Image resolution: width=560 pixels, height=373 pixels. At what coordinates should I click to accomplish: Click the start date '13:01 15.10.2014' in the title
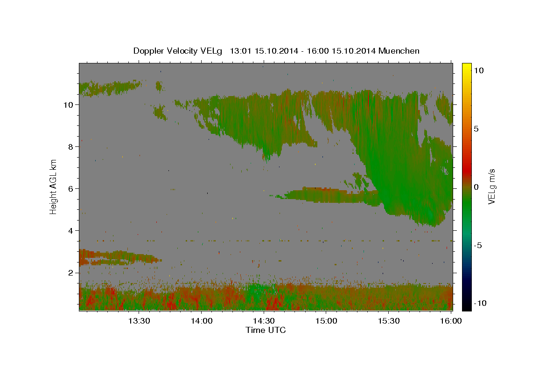(263, 51)
